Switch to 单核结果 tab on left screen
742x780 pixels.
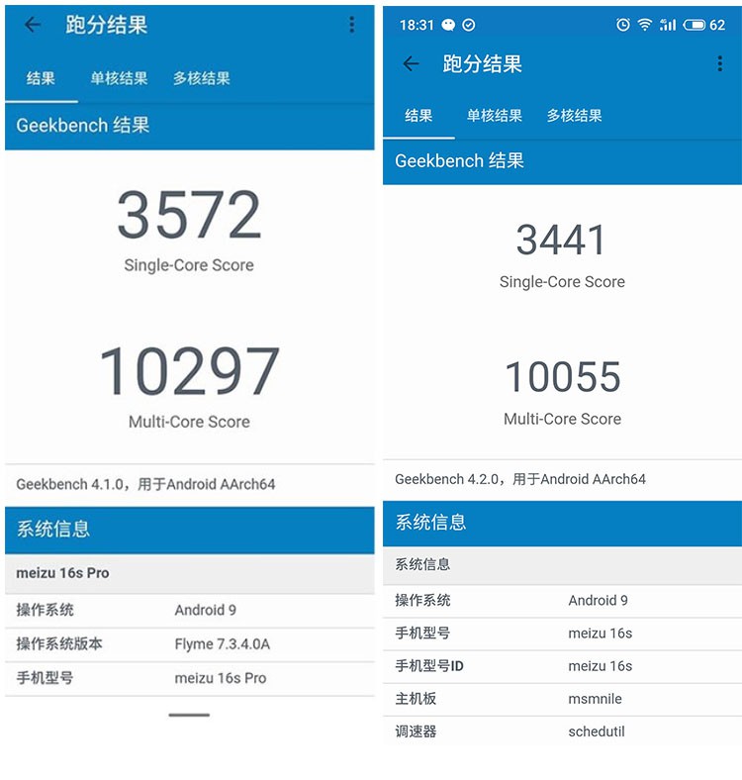click(120, 78)
